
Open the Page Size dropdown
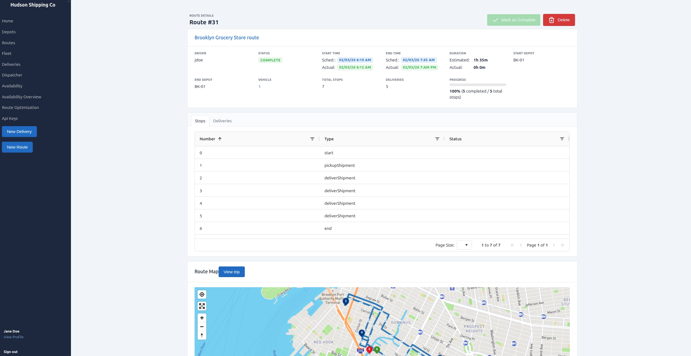coord(464,245)
